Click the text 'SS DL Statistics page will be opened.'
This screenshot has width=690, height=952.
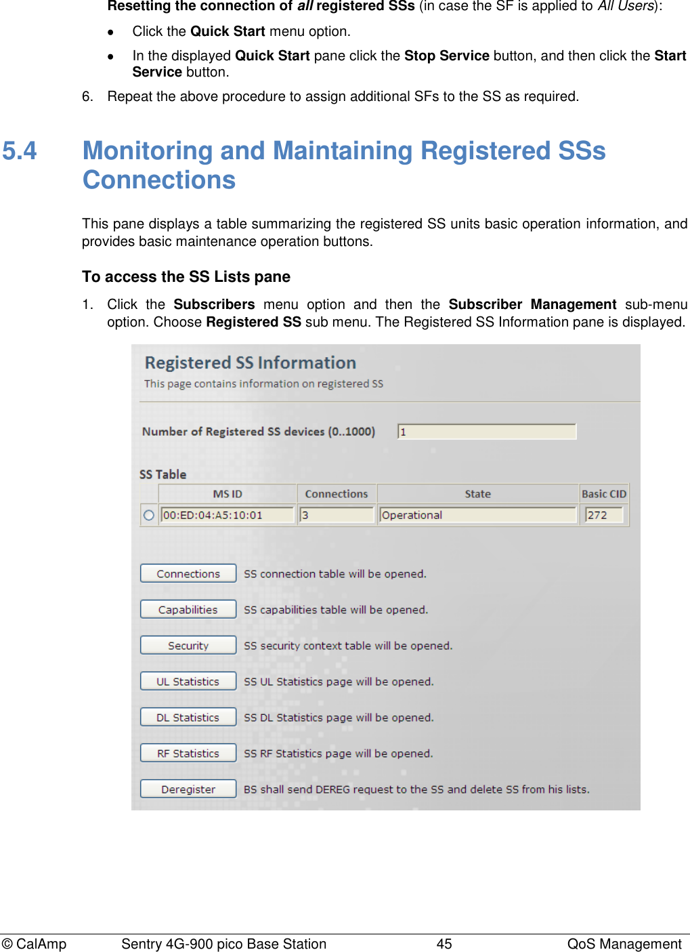click(x=339, y=718)
